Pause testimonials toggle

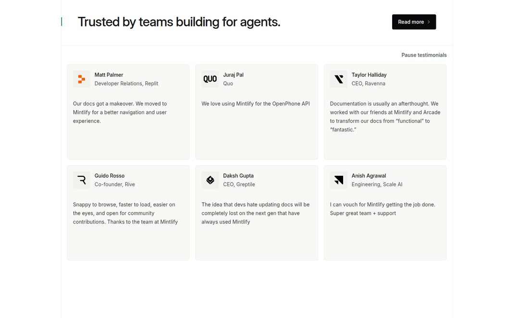pyautogui.click(x=424, y=55)
